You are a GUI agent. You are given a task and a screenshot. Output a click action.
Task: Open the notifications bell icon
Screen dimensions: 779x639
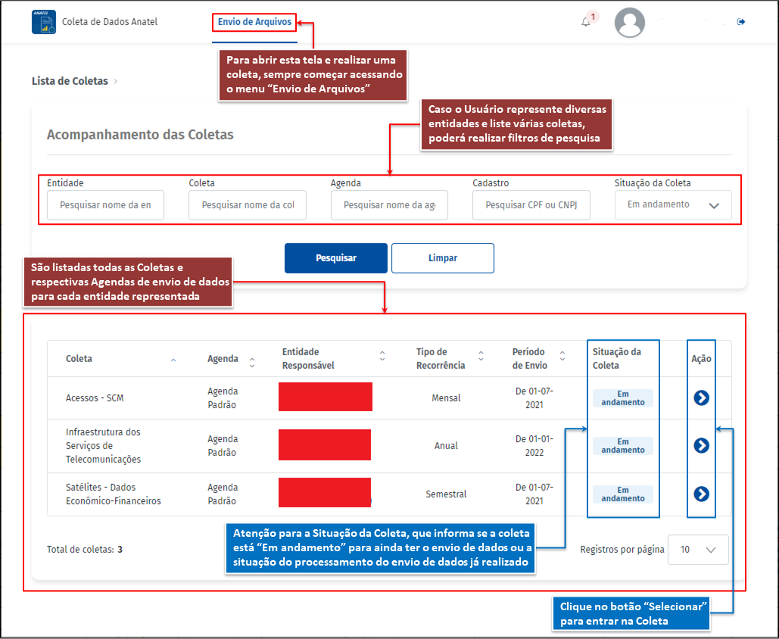click(x=586, y=22)
